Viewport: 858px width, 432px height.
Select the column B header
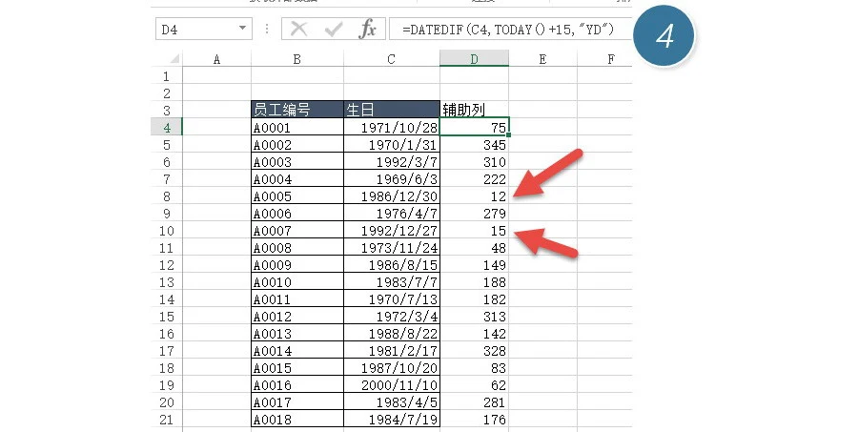coord(296,59)
